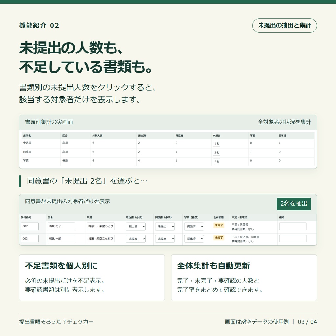Click text 不足:同意書 in row 002

pyautogui.click(x=240, y=225)
